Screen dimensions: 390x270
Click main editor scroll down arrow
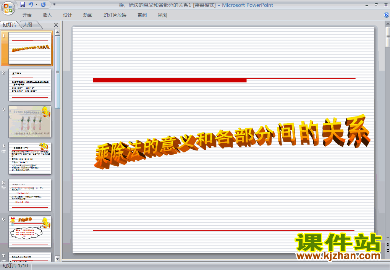387,238
